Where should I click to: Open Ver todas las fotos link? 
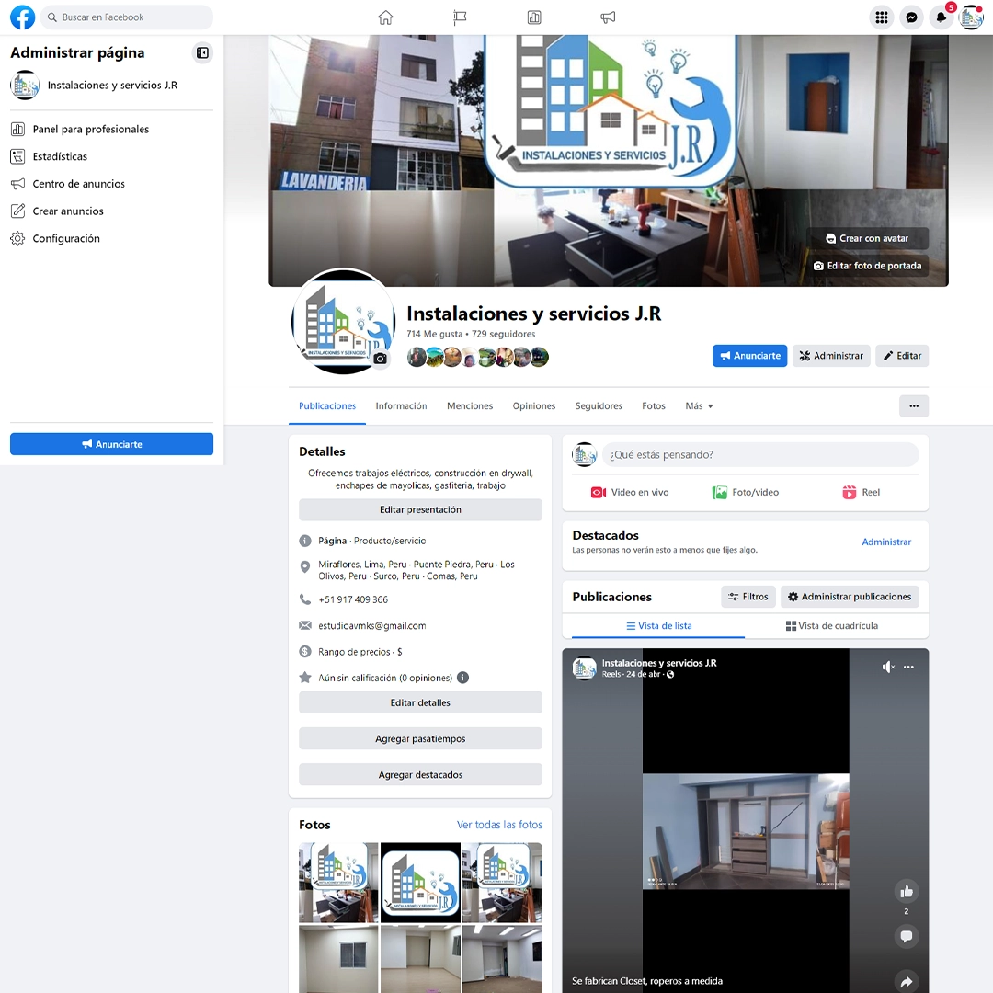[x=499, y=825]
